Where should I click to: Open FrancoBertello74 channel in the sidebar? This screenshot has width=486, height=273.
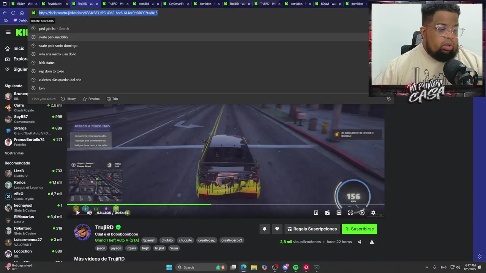[x=33, y=142]
